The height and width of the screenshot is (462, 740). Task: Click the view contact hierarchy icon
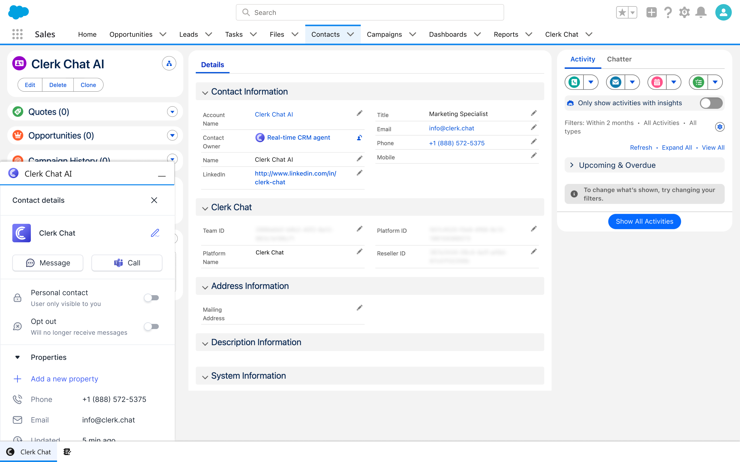pos(169,64)
